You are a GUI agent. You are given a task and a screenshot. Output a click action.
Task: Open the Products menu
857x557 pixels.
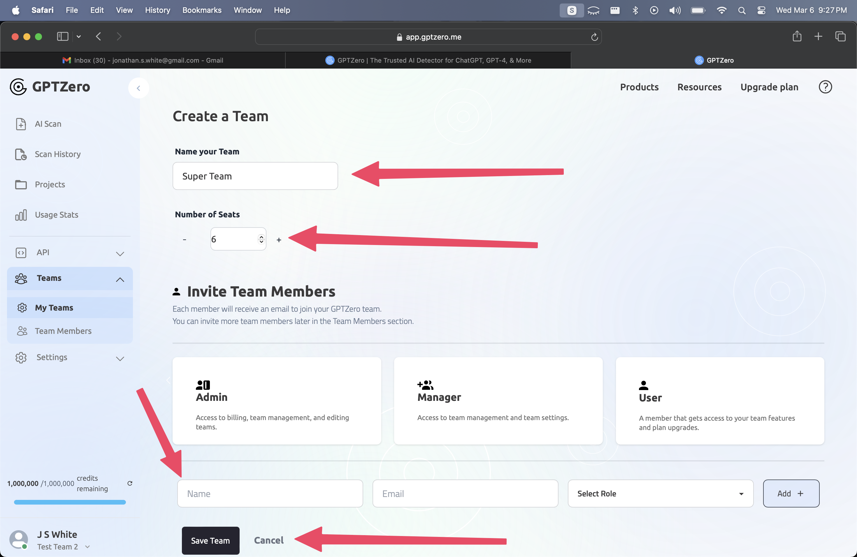pos(639,87)
